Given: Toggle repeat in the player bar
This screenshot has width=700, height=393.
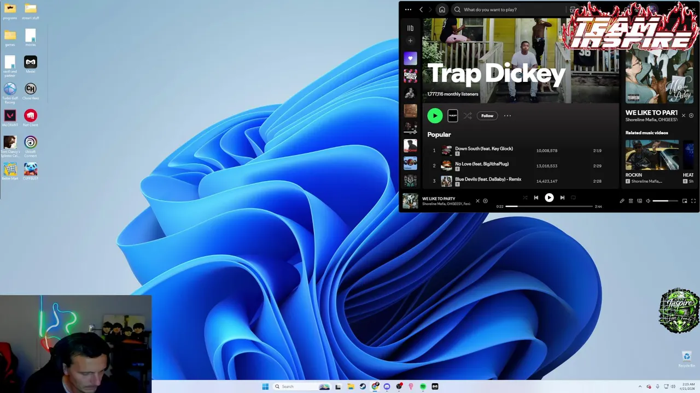Looking at the screenshot, I should coord(573,198).
